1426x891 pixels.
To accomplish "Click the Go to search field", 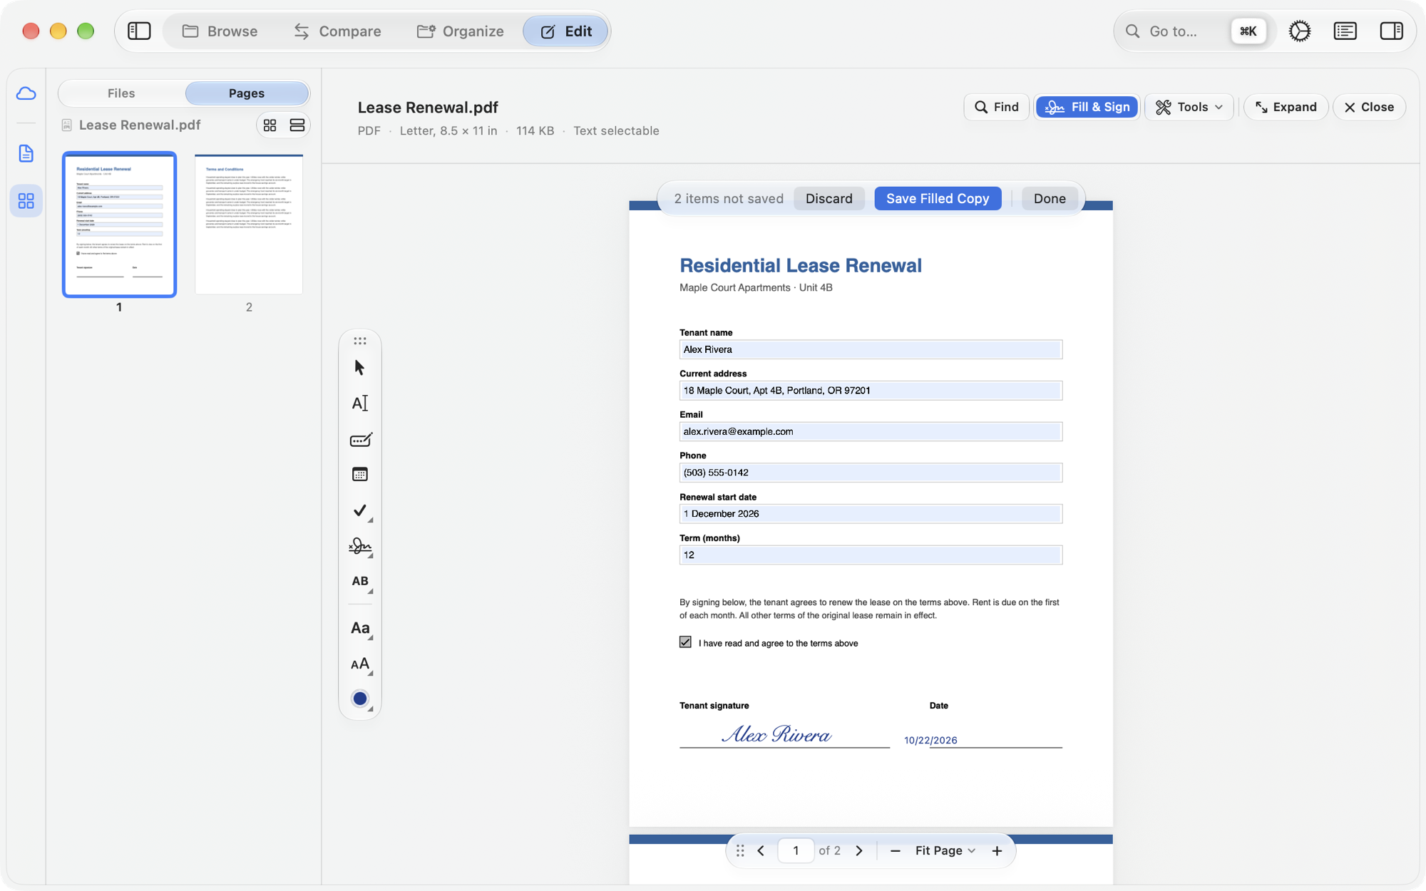I will (x=1195, y=31).
